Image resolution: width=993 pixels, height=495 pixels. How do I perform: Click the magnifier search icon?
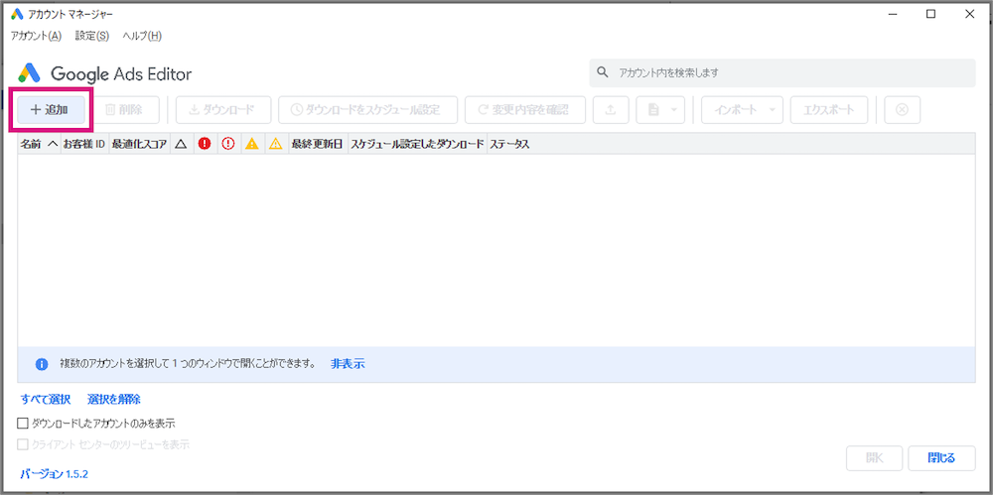pyautogui.click(x=603, y=72)
